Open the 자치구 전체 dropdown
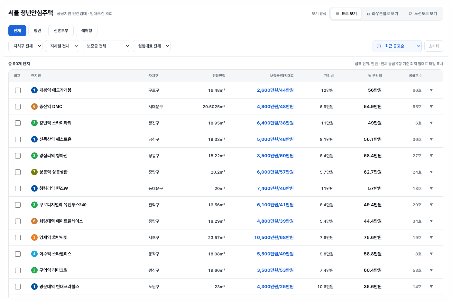452x301 pixels. 25,46
